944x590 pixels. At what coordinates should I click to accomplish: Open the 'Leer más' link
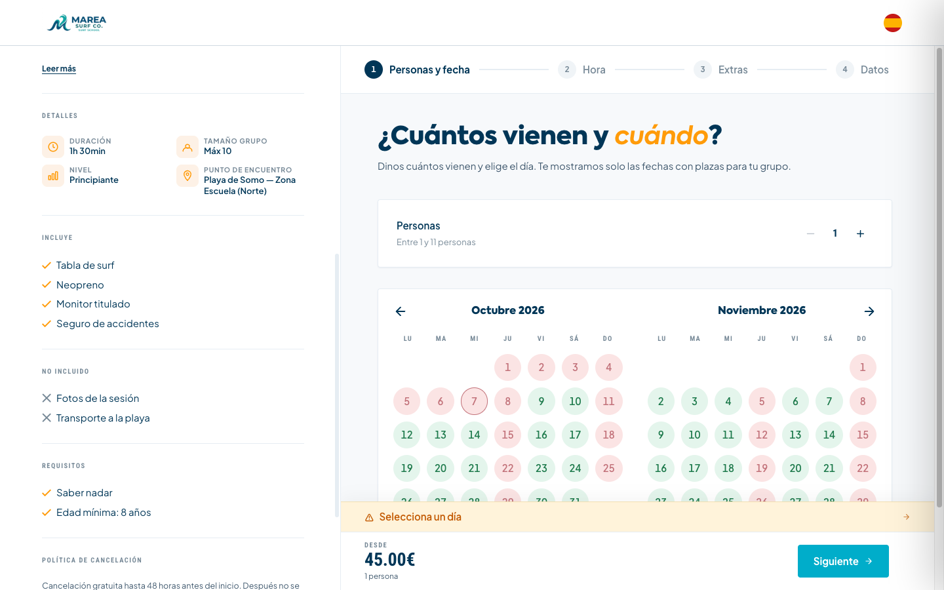pyautogui.click(x=59, y=69)
